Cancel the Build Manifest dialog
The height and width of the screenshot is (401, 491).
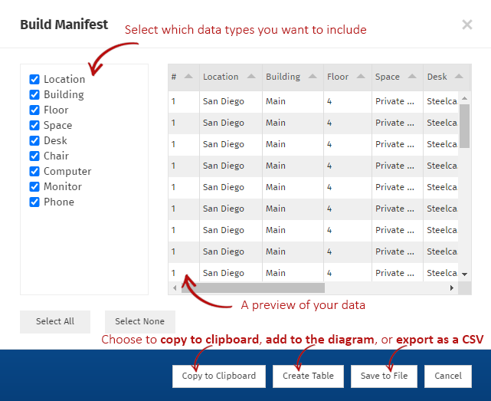(x=448, y=376)
